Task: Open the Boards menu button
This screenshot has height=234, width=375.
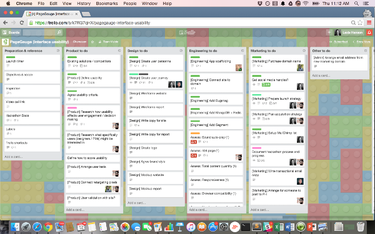Action: (x=11, y=32)
